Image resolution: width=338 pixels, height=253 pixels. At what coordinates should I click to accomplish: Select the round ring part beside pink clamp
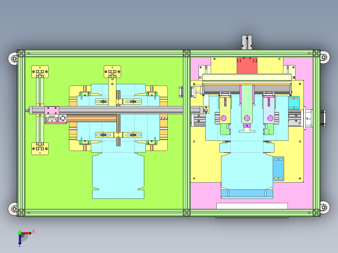coord(63,118)
